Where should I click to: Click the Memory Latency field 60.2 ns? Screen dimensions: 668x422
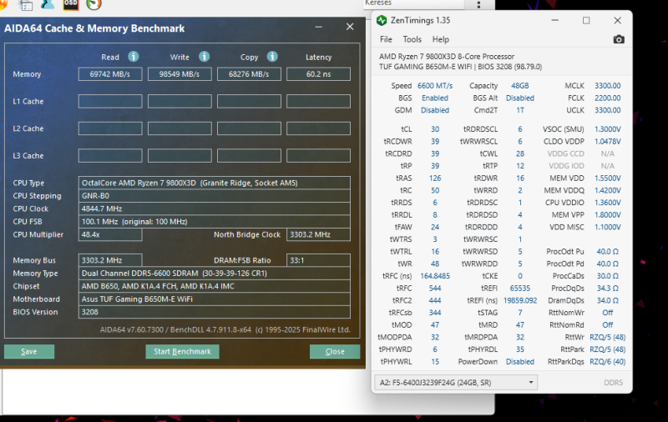[x=318, y=74]
